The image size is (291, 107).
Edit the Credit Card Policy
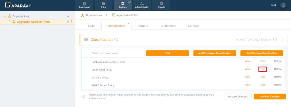pyautogui.click(x=263, y=69)
